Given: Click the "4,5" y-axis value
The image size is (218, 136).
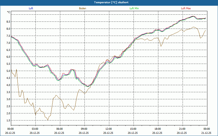Looking at the screenshot, I should pyautogui.click(x=8, y=78).
